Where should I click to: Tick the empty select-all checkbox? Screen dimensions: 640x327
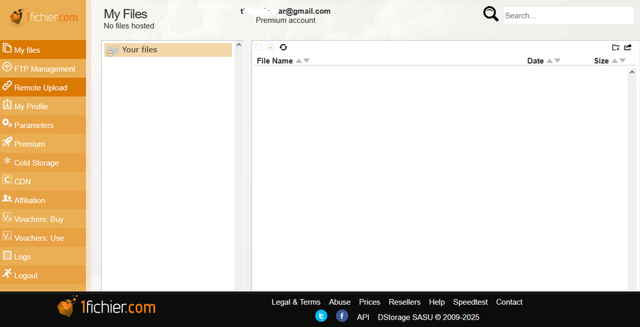pyautogui.click(x=258, y=47)
